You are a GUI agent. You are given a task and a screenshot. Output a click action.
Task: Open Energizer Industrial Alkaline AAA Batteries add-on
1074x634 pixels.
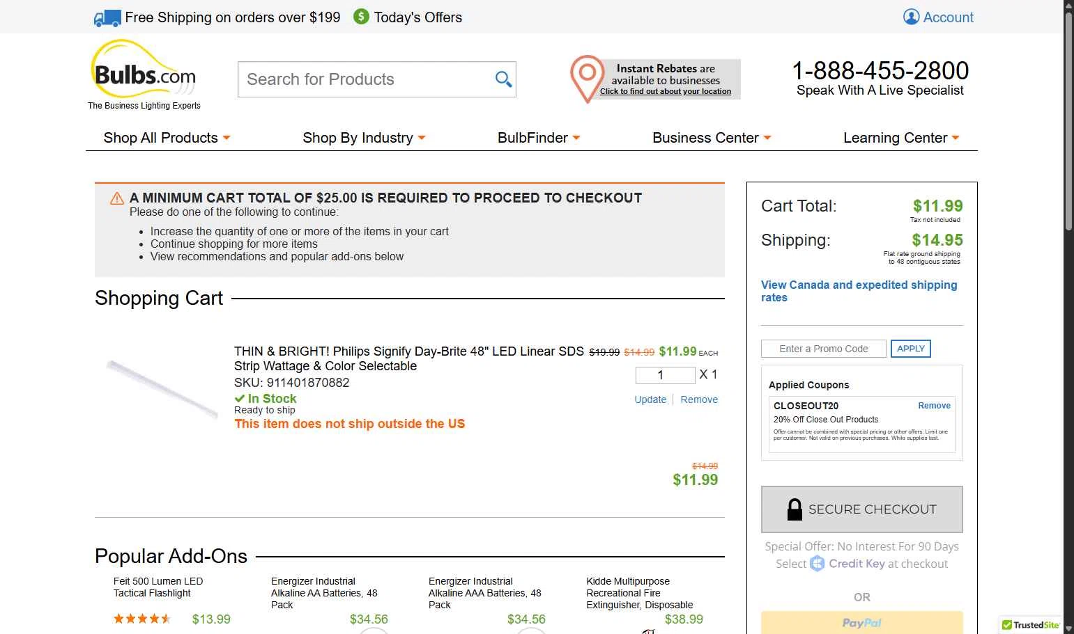tap(484, 593)
